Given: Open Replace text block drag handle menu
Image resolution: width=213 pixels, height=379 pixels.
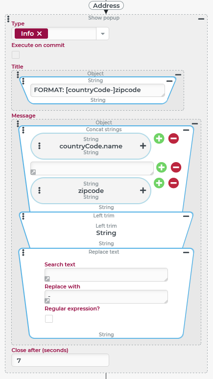Looking at the screenshot, I should click(23, 253).
